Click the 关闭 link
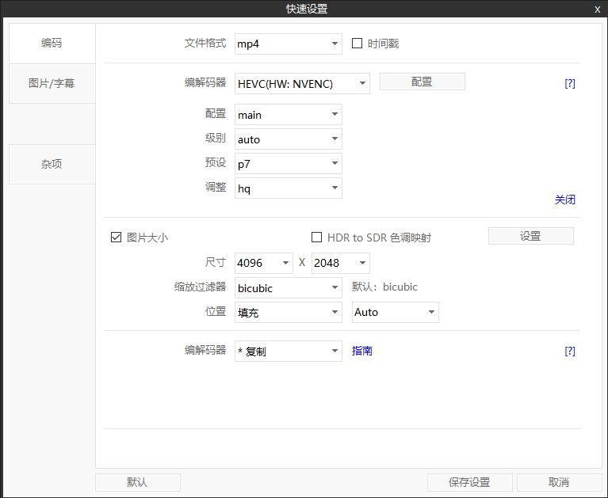This screenshot has height=498, width=608. tap(565, 200)
